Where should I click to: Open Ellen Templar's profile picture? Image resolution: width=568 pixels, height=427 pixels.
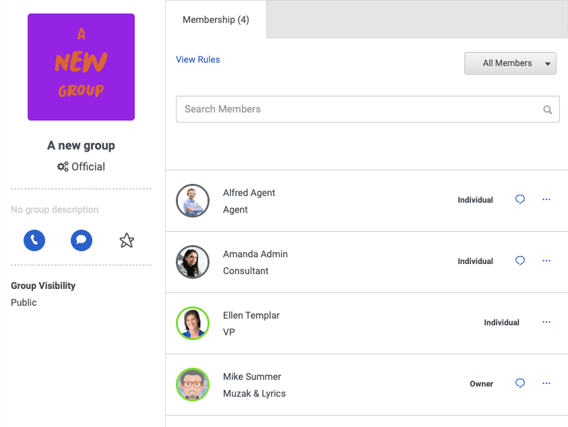click(x=193, y=322)
